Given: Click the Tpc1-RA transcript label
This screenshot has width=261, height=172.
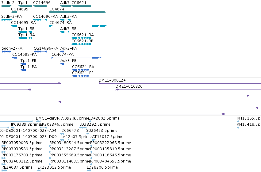Looking at the screenshot, I should click(x=27, y=35).
